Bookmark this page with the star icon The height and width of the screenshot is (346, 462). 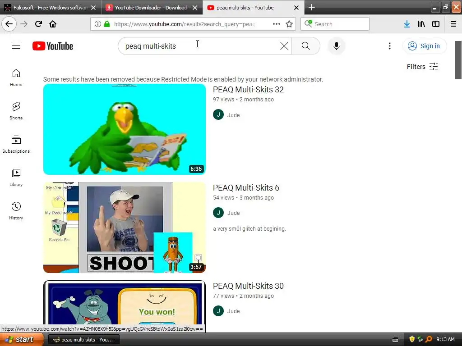289,24
